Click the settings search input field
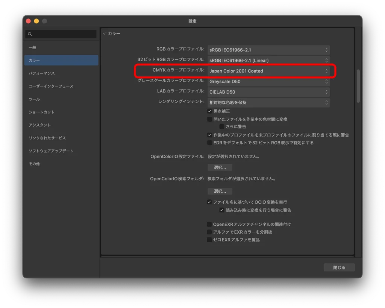This screenshot has height=308, width=385. (x=64, y=34)
